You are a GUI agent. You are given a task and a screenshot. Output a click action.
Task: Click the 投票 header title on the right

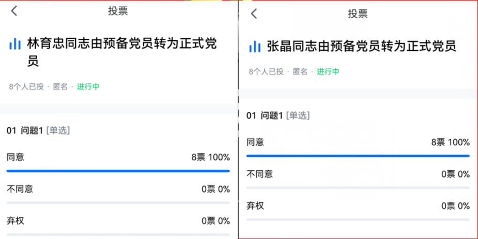358,14
